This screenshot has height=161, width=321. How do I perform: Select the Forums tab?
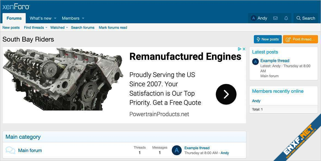click(x=14, y=18)
